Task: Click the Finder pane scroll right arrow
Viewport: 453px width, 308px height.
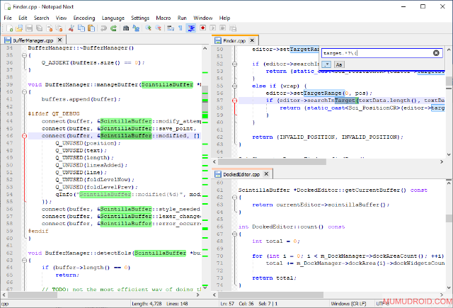Action: [x=442, y=162]
